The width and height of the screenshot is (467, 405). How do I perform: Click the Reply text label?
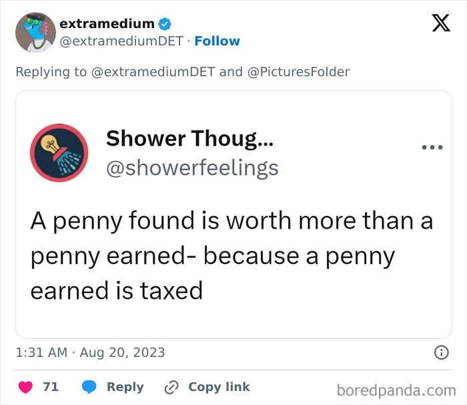pos(125,387)
